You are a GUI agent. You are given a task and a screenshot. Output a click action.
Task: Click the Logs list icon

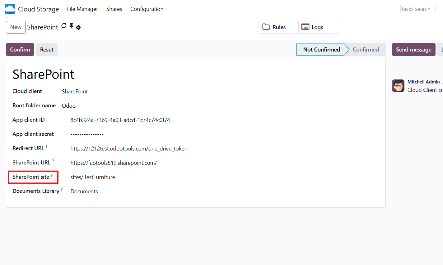[x=305, y=27]
